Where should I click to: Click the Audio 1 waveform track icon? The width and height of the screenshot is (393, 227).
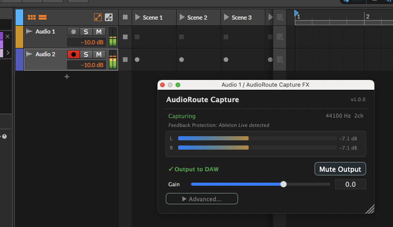point(29,31)
